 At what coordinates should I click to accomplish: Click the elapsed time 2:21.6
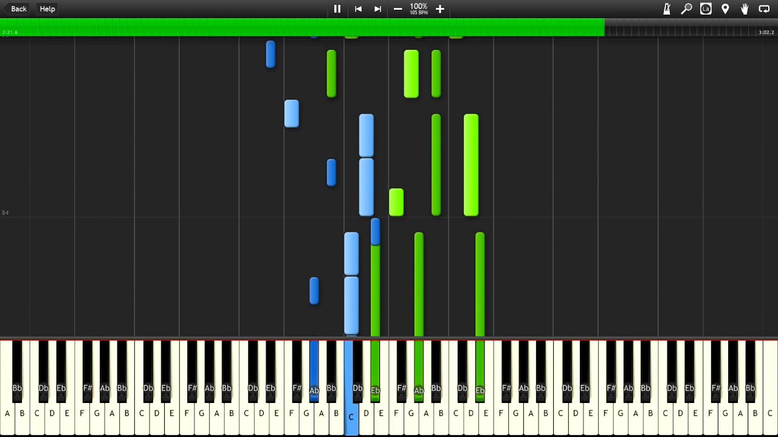[x=10, y=32]
